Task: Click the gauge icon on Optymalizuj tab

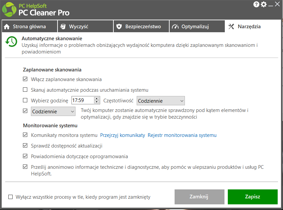Action: (175, 27)
